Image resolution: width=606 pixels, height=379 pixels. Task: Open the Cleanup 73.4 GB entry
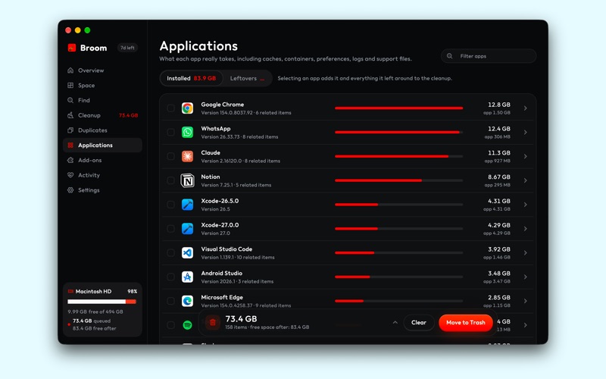(102, 115)
